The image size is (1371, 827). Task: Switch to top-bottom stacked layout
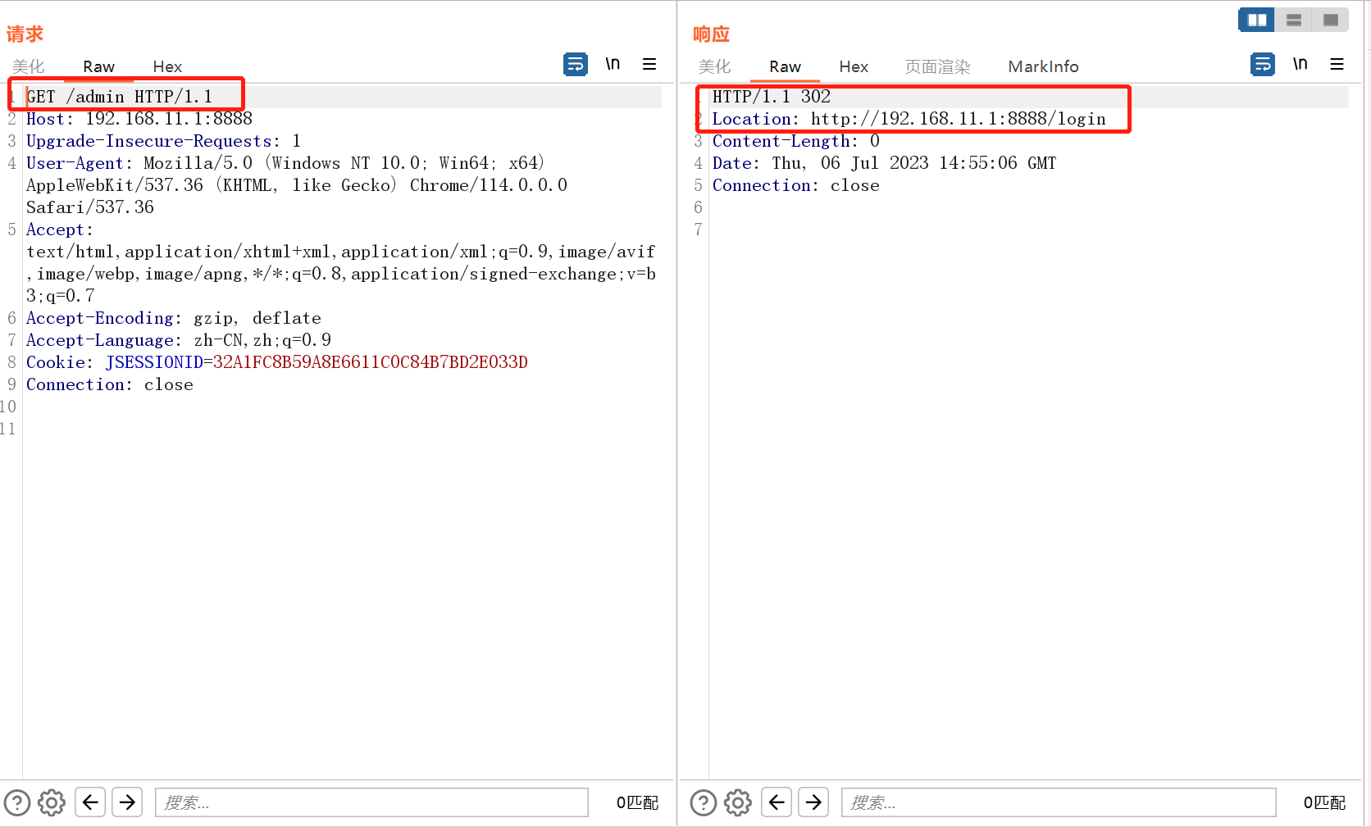click(x=1294, y=20)
